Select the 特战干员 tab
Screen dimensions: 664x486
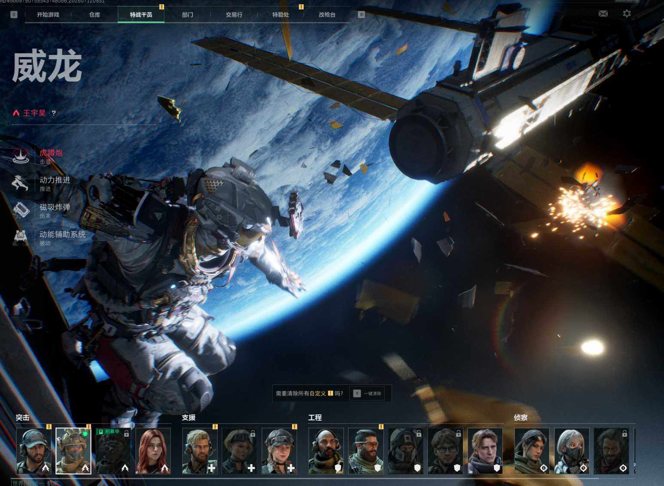[x=141, y=15]
